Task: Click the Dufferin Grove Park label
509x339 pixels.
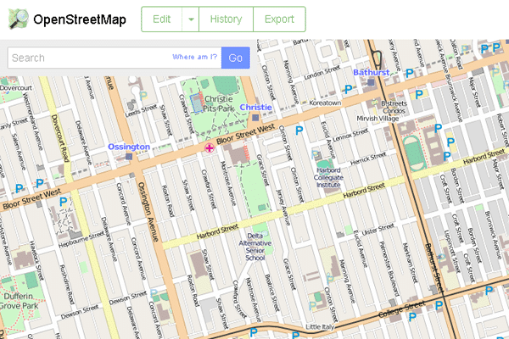Action: point(20,301)
